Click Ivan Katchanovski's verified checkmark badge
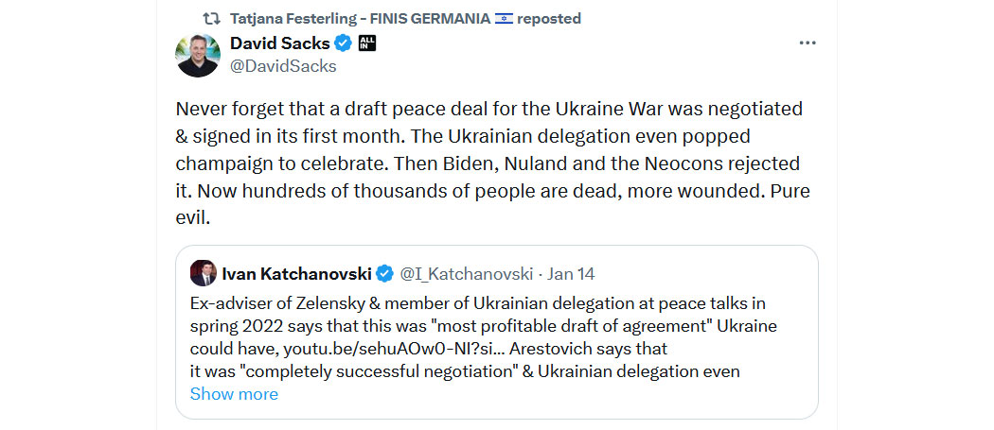 pos(384,273)
